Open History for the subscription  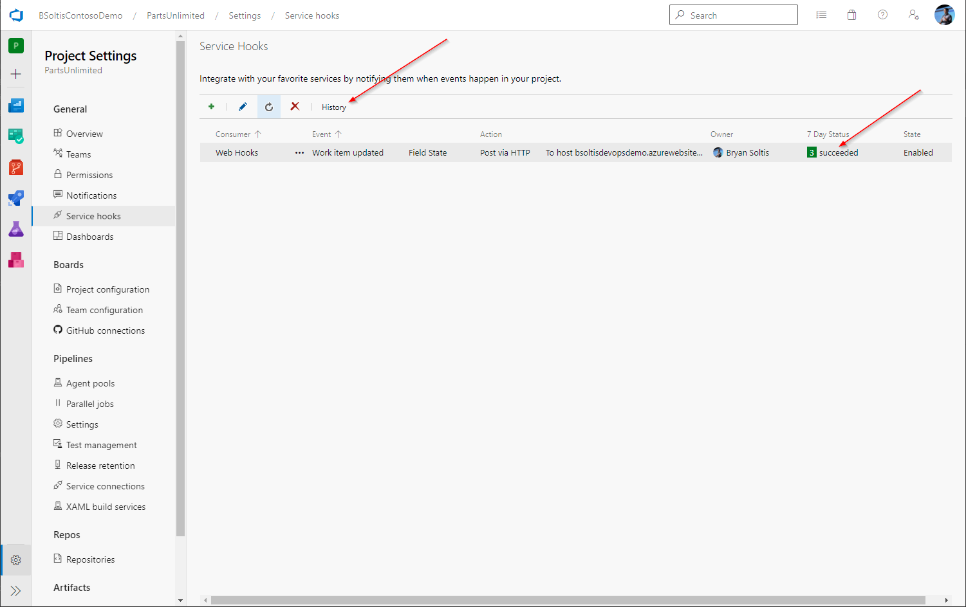[333, 107]
